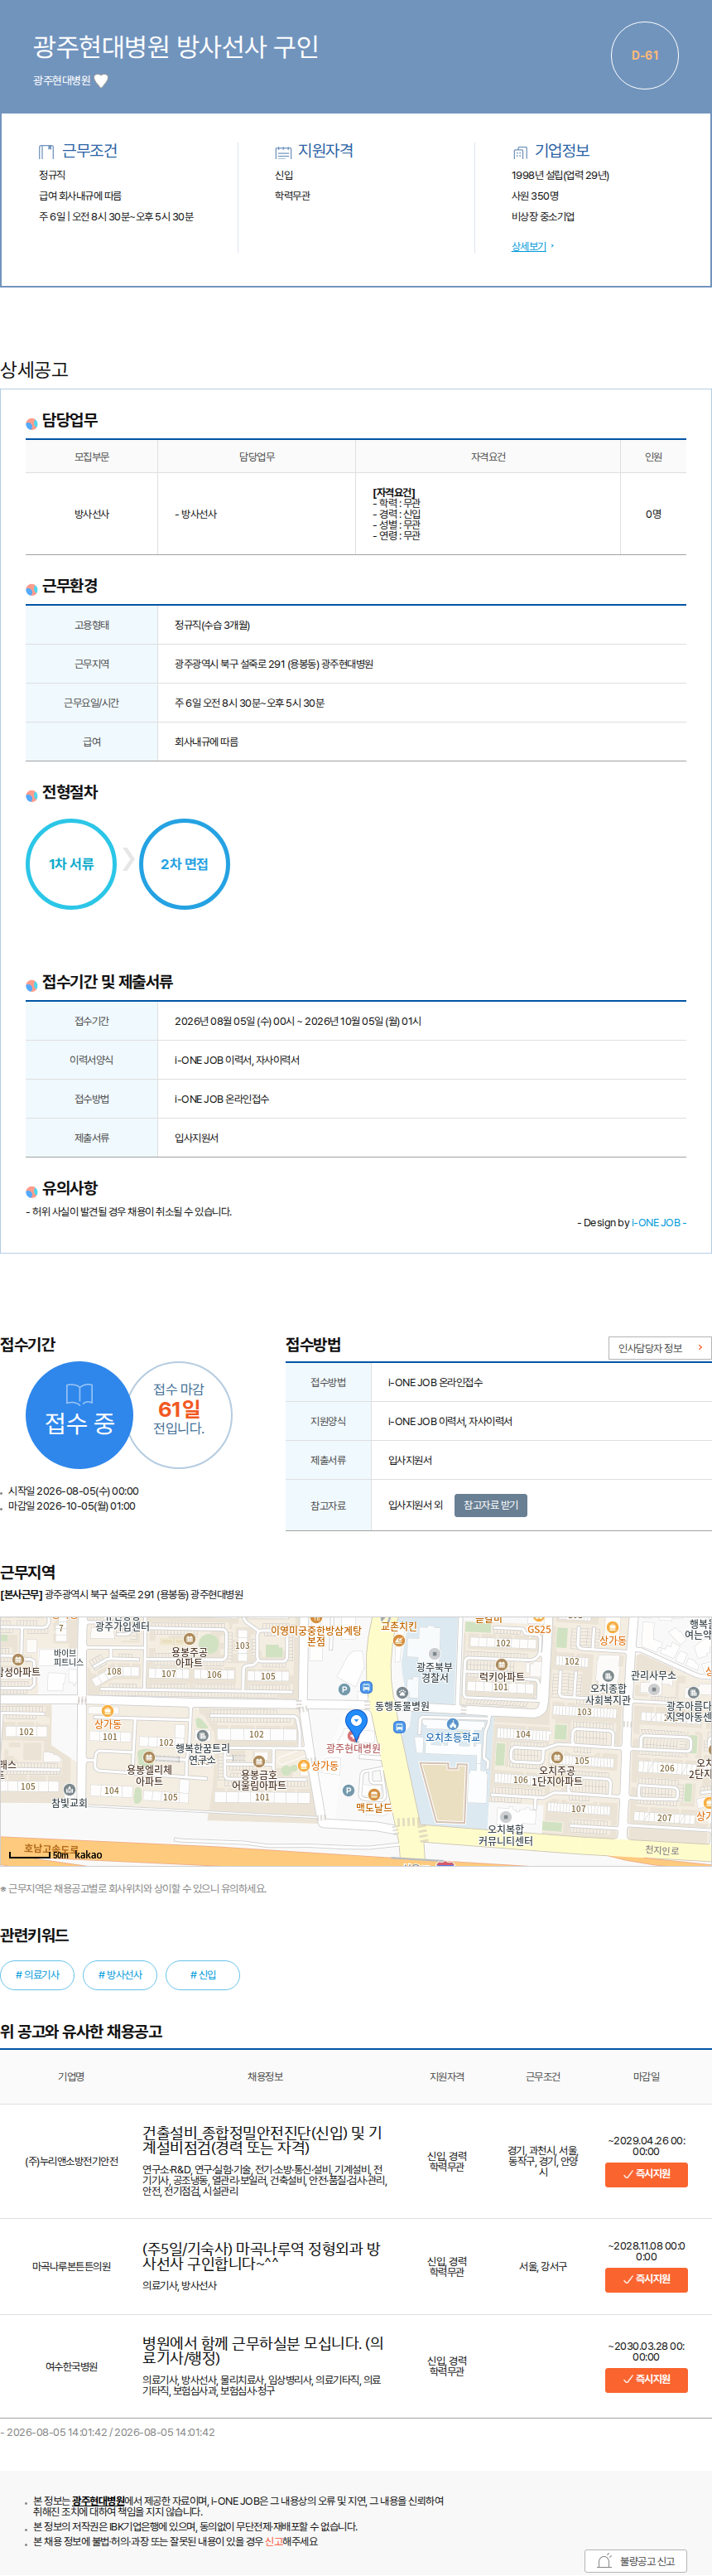
Task: Open the 마곡나루역 정형외과 방사선사 posting
Action: [x=261, y=2255]
